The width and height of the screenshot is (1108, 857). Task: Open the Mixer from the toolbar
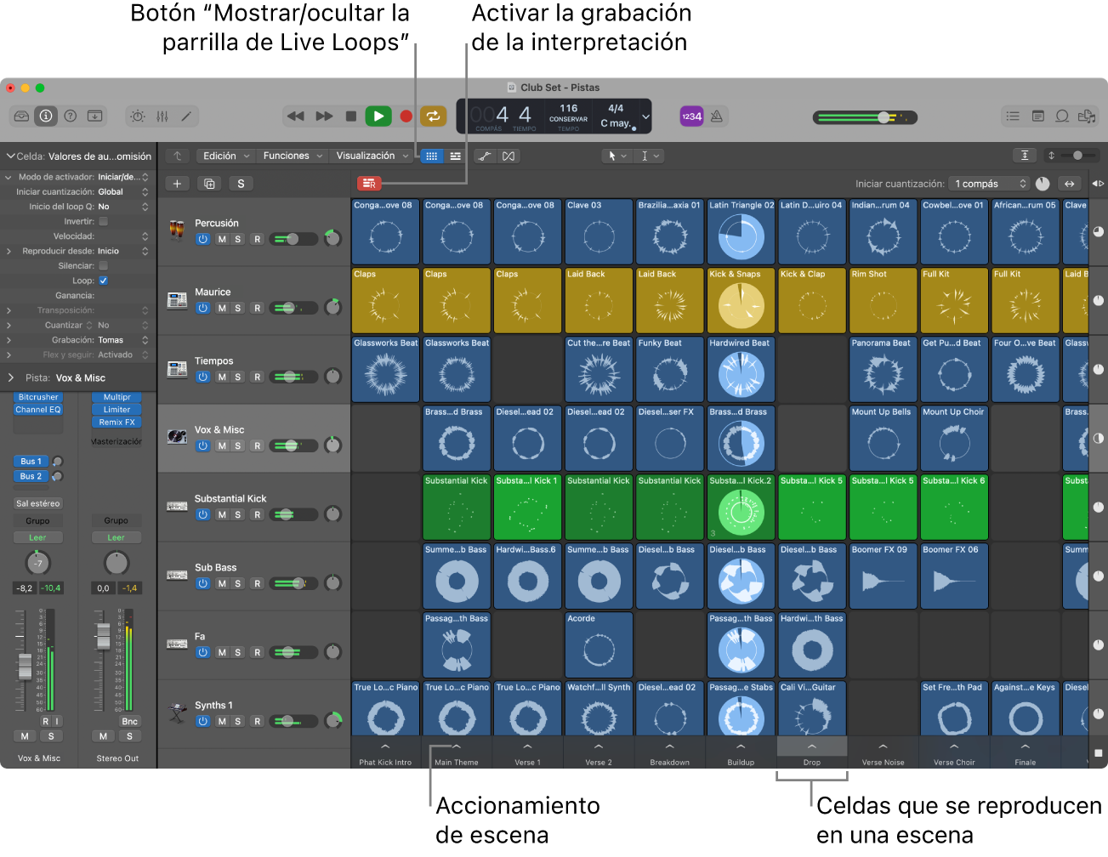coord(162,116)
